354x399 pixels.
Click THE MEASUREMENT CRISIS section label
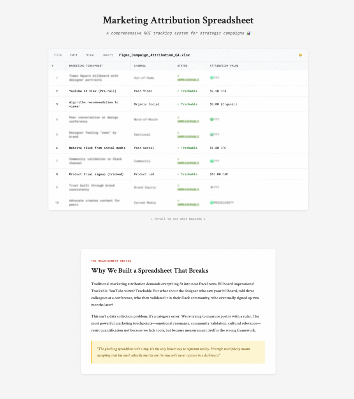point(112,261)
